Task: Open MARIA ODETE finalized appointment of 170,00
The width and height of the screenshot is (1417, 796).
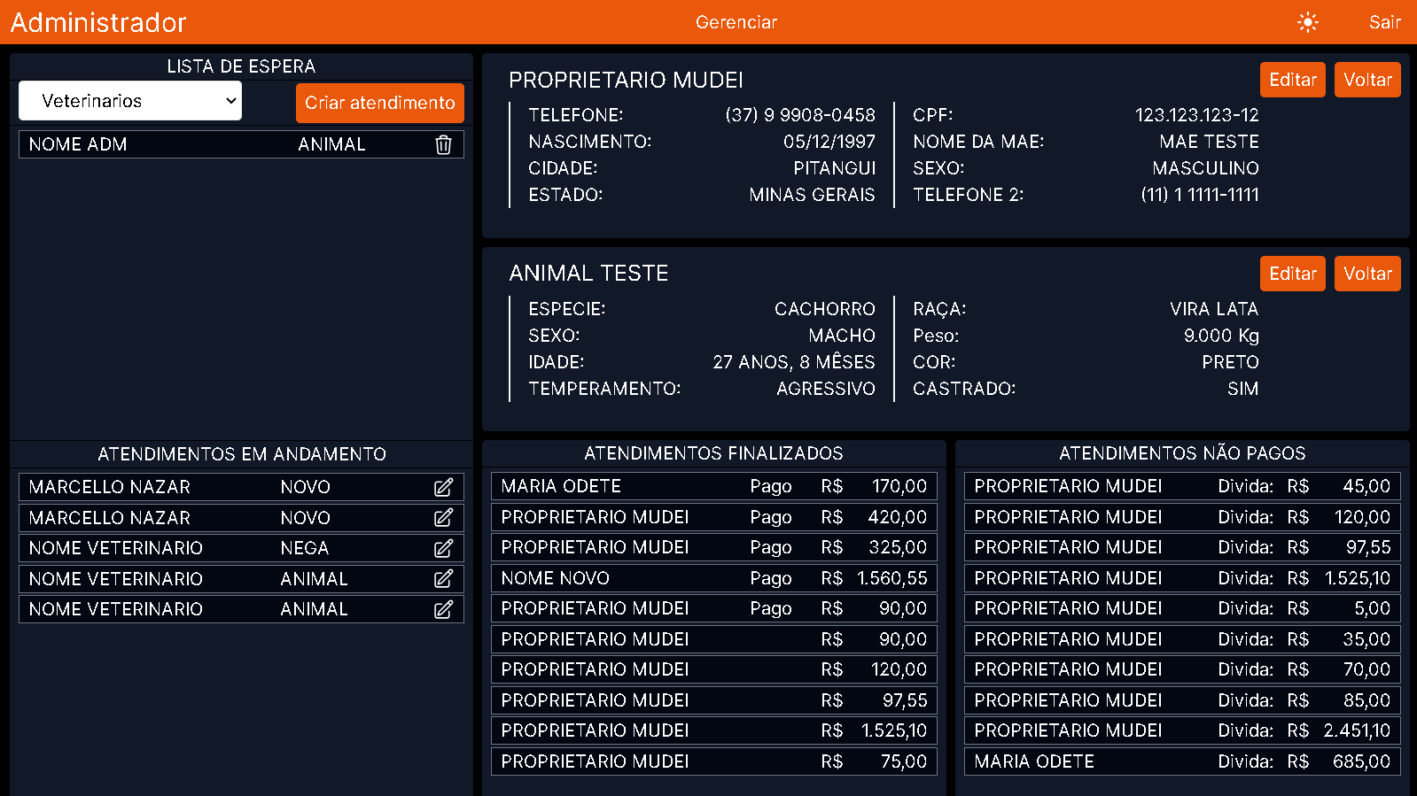Action: point(713,486)
